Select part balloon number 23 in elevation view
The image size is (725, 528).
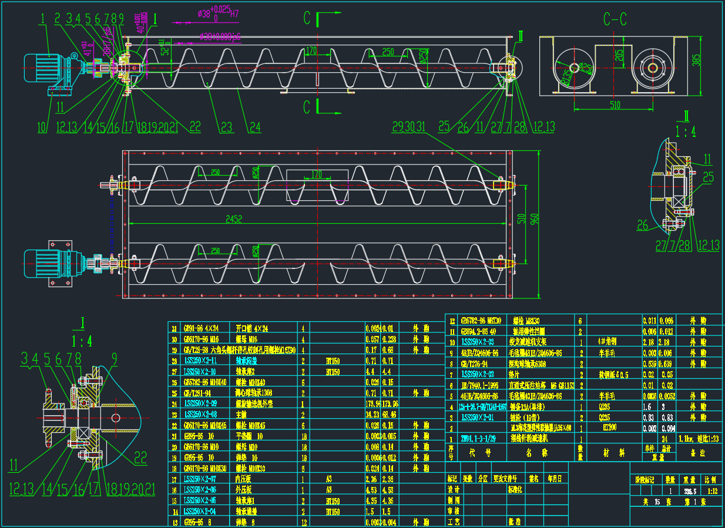pyautogui.click(x=226, y=126)
